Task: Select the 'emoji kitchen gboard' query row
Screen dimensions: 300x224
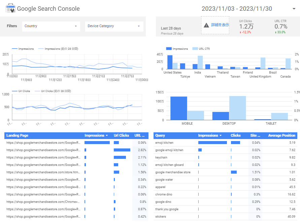Action: [225, 165]
